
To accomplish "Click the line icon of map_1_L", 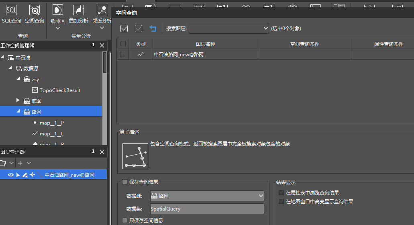I will (x=35, y=134).
